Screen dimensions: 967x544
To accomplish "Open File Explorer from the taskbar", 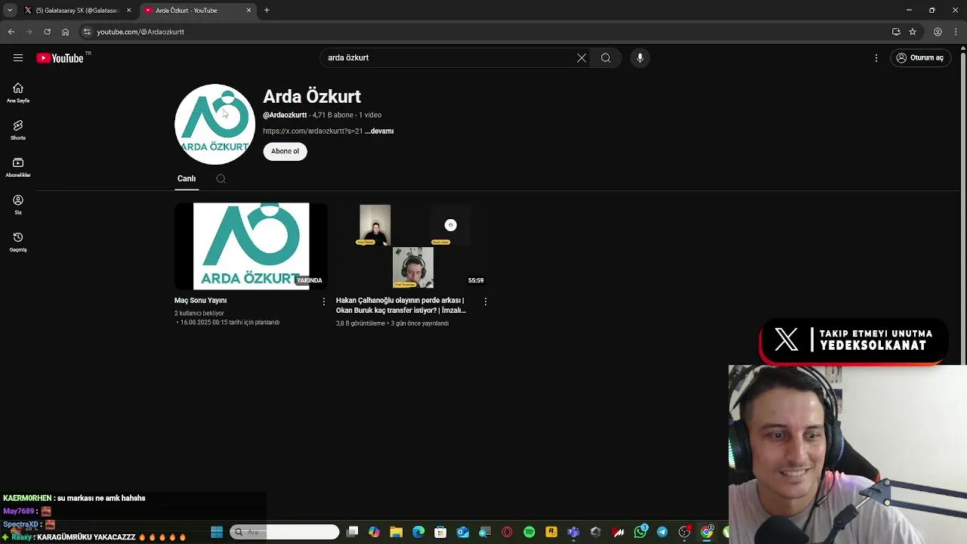I will [x=396, y=532].
